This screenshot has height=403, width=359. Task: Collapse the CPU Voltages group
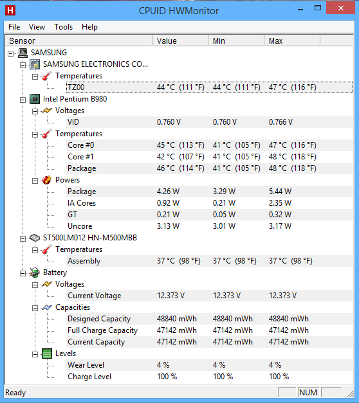(35, 111)
